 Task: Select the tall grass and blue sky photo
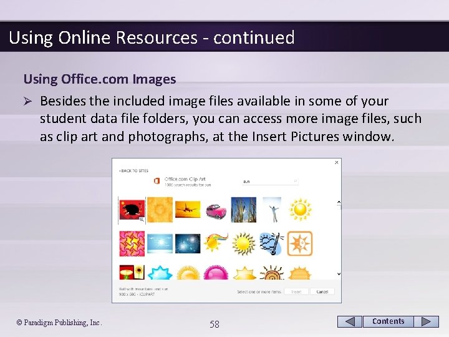244,210
